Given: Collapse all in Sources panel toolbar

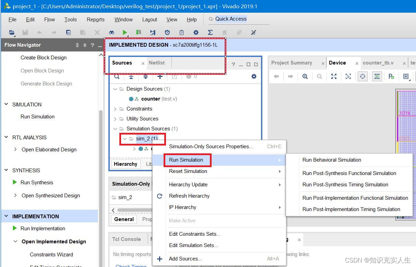Looking at the screenshot, I should coord(131,77).
